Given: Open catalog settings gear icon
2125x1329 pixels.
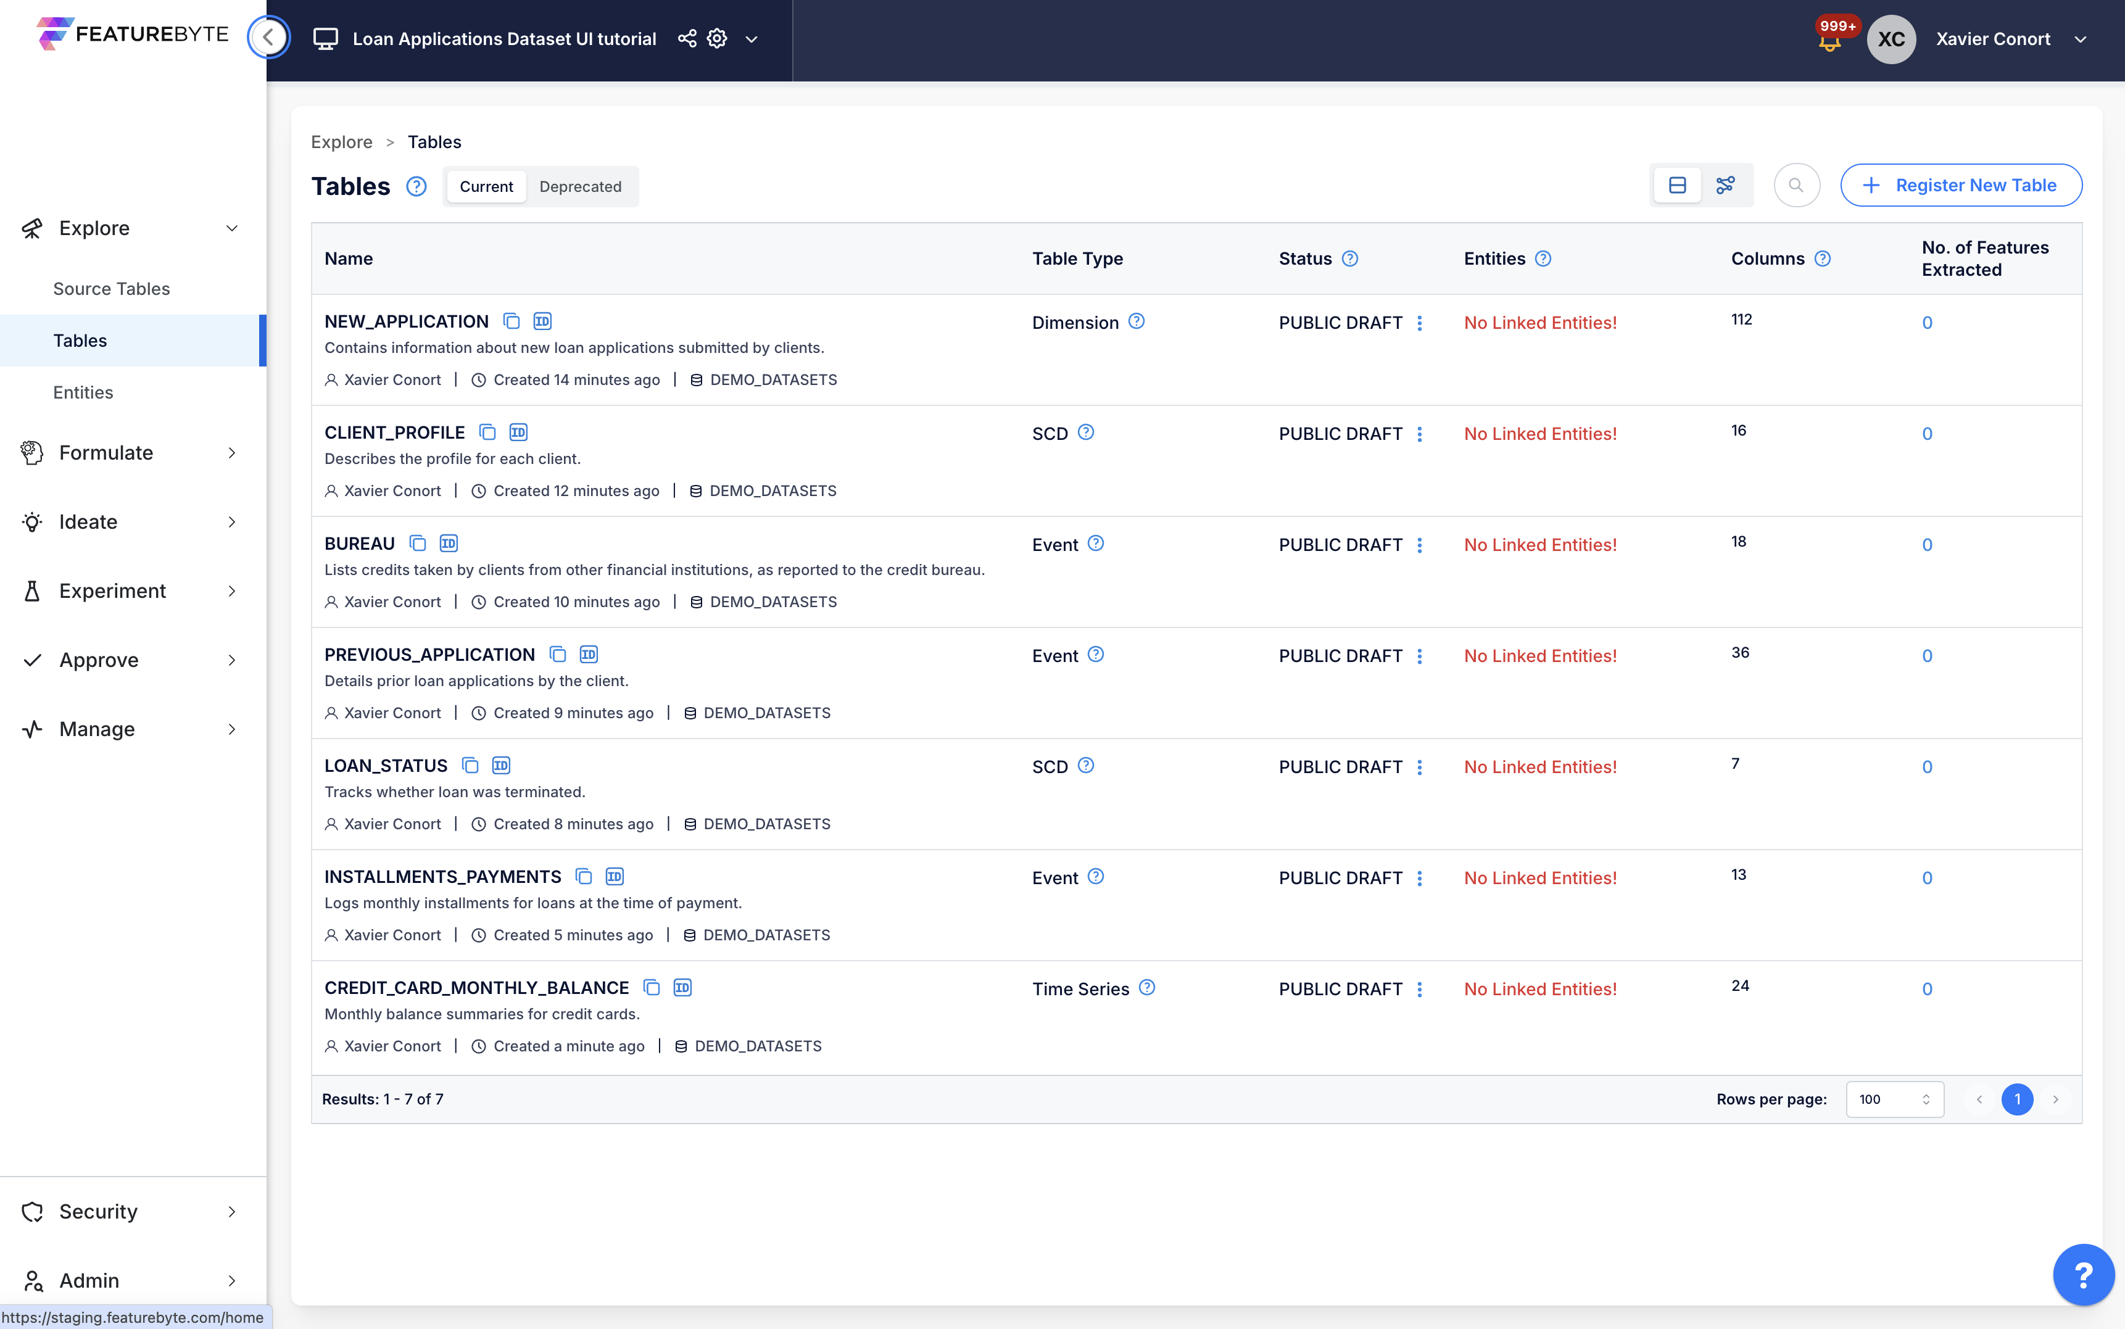Looking at the screenshot, I should point(717,39).
